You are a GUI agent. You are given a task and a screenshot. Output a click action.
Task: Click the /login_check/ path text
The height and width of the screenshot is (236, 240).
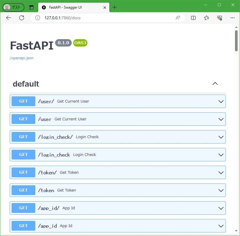[x=55, y=137]
